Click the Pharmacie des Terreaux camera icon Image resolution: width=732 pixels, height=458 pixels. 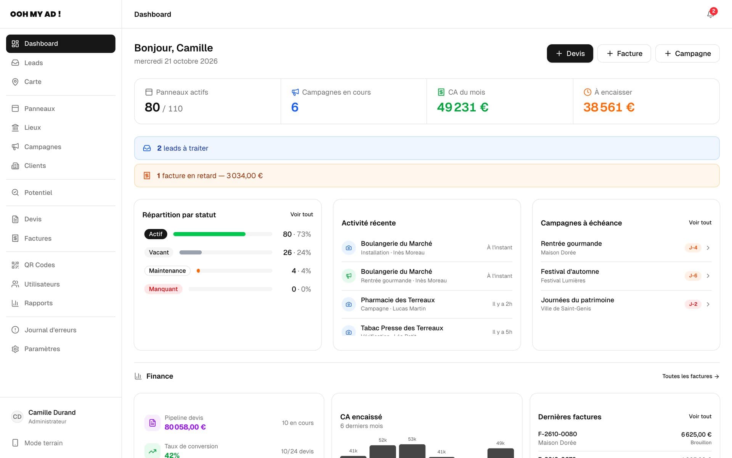click(x=348, y=304)
